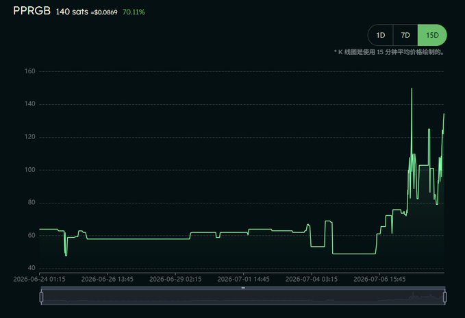Switch to the 7D time range
The width and height of the screenshot is (465, 318).
(405, 36)
